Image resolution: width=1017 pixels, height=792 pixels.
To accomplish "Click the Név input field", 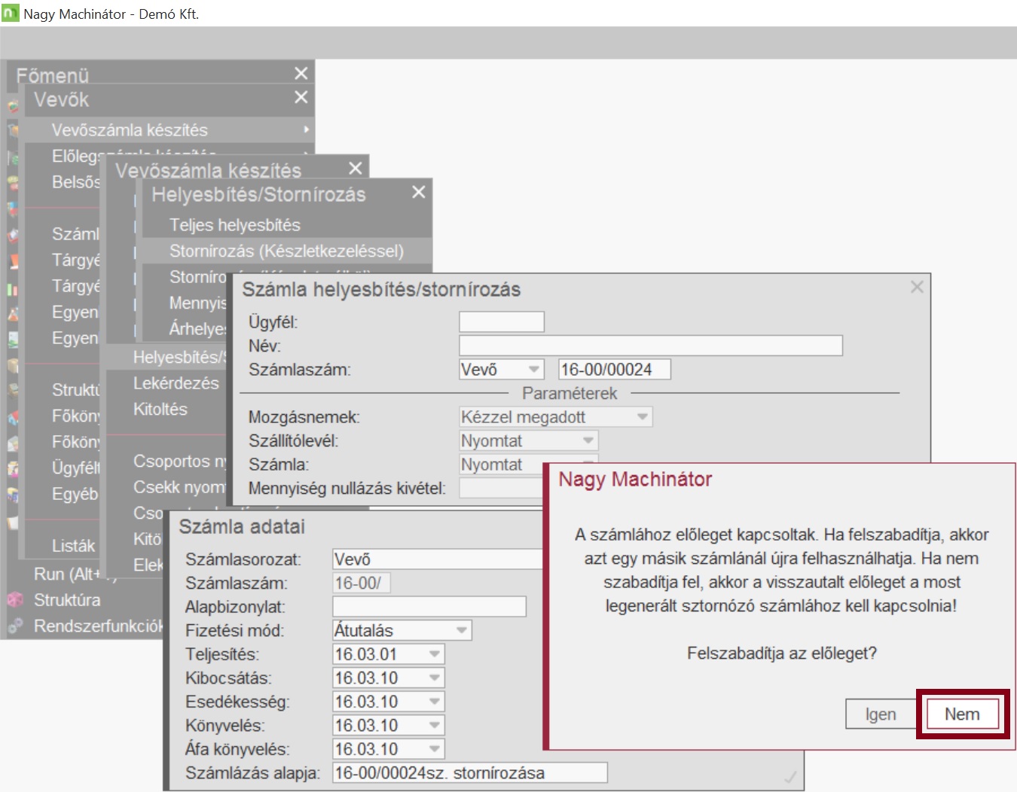I will click(x=651, y=346).
